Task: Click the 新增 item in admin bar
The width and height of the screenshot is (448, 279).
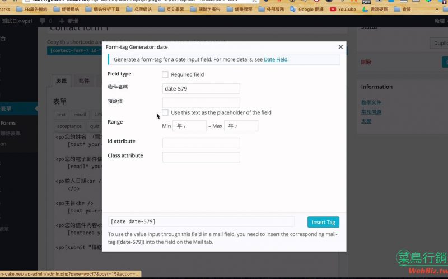Action: (x=70, y=21)
